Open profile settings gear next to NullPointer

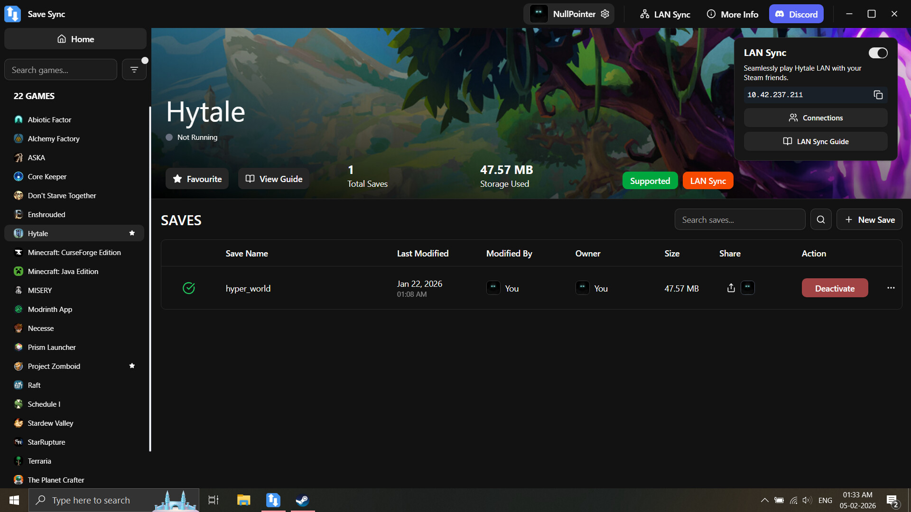604,14
